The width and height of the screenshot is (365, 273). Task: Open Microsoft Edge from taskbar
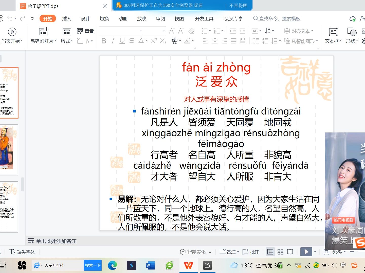(x=112, y=265)
